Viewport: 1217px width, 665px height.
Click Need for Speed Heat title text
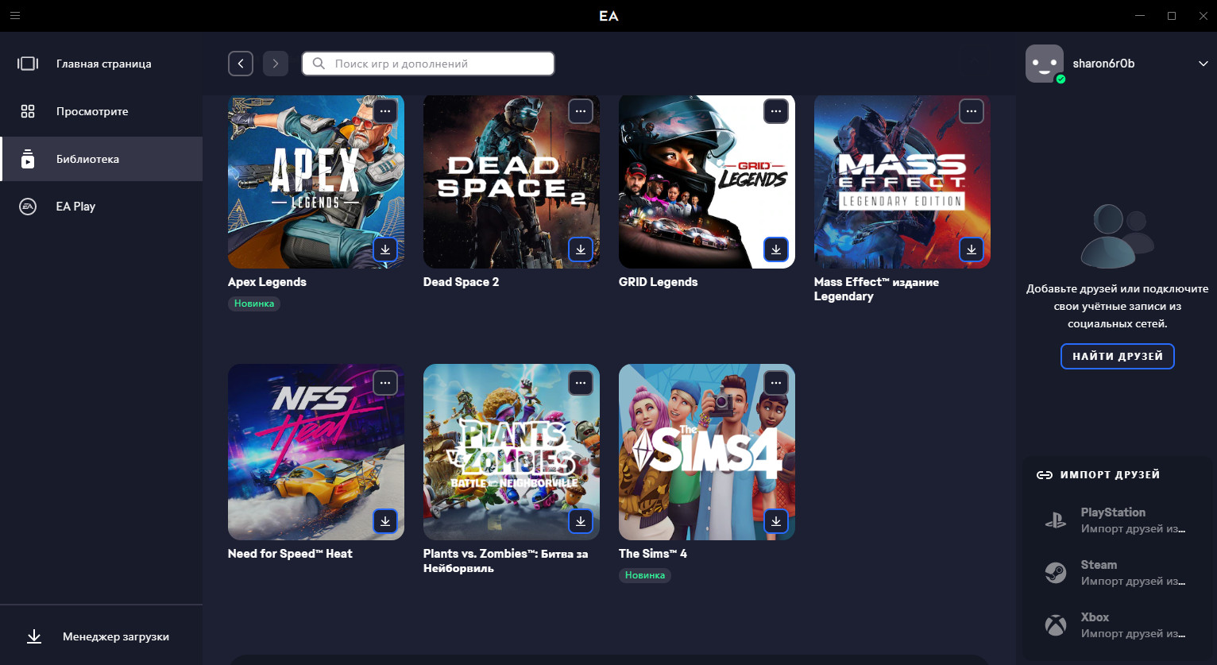pyautogui.click(x=290, y=554)
